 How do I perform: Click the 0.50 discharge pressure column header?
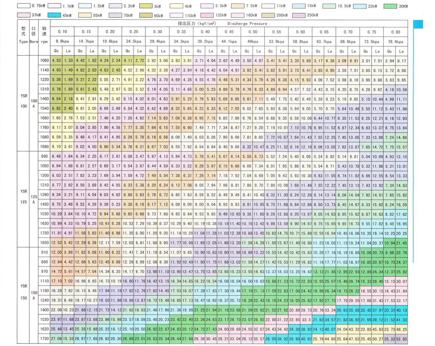coord(252,32)
